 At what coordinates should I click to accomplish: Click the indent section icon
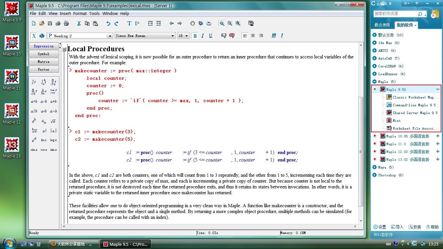150,23
